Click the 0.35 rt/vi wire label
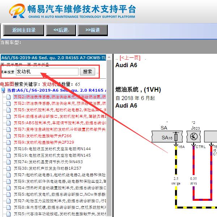The width and height of the screenshot is (217, 217). [x=193, y=181]
